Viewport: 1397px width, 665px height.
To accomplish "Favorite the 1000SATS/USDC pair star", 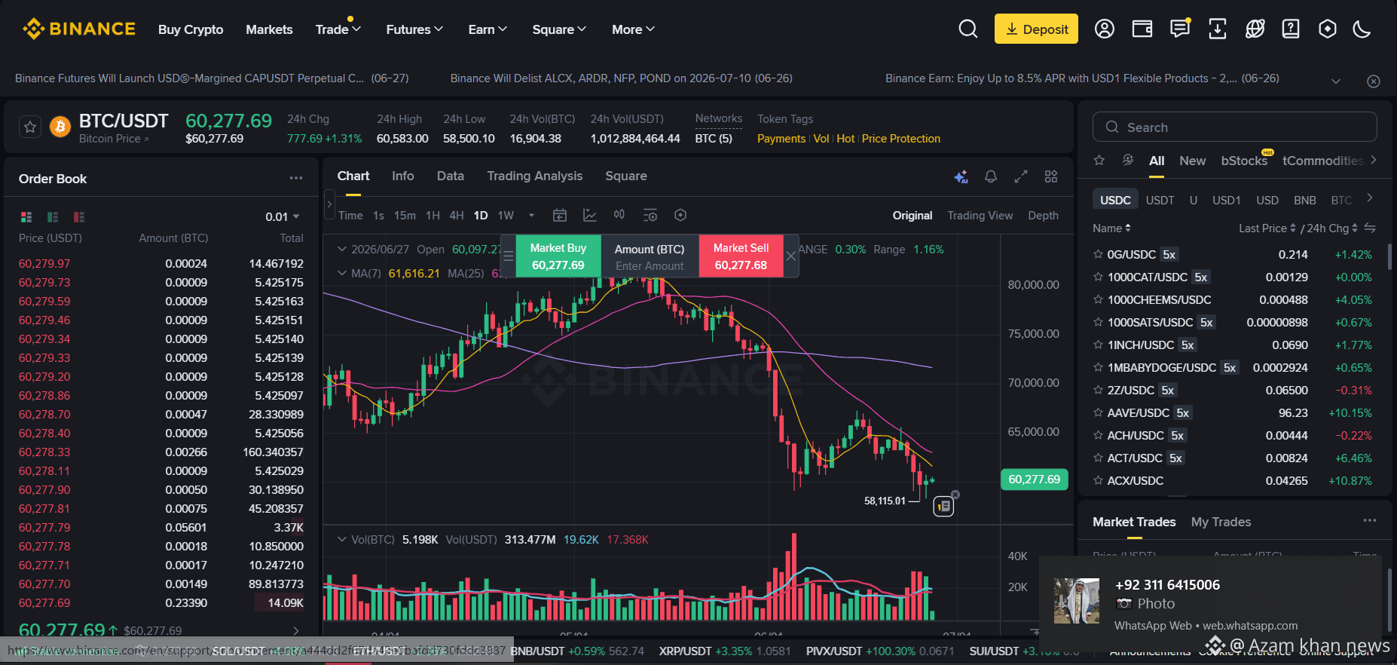I will [x=1098, y=323].
